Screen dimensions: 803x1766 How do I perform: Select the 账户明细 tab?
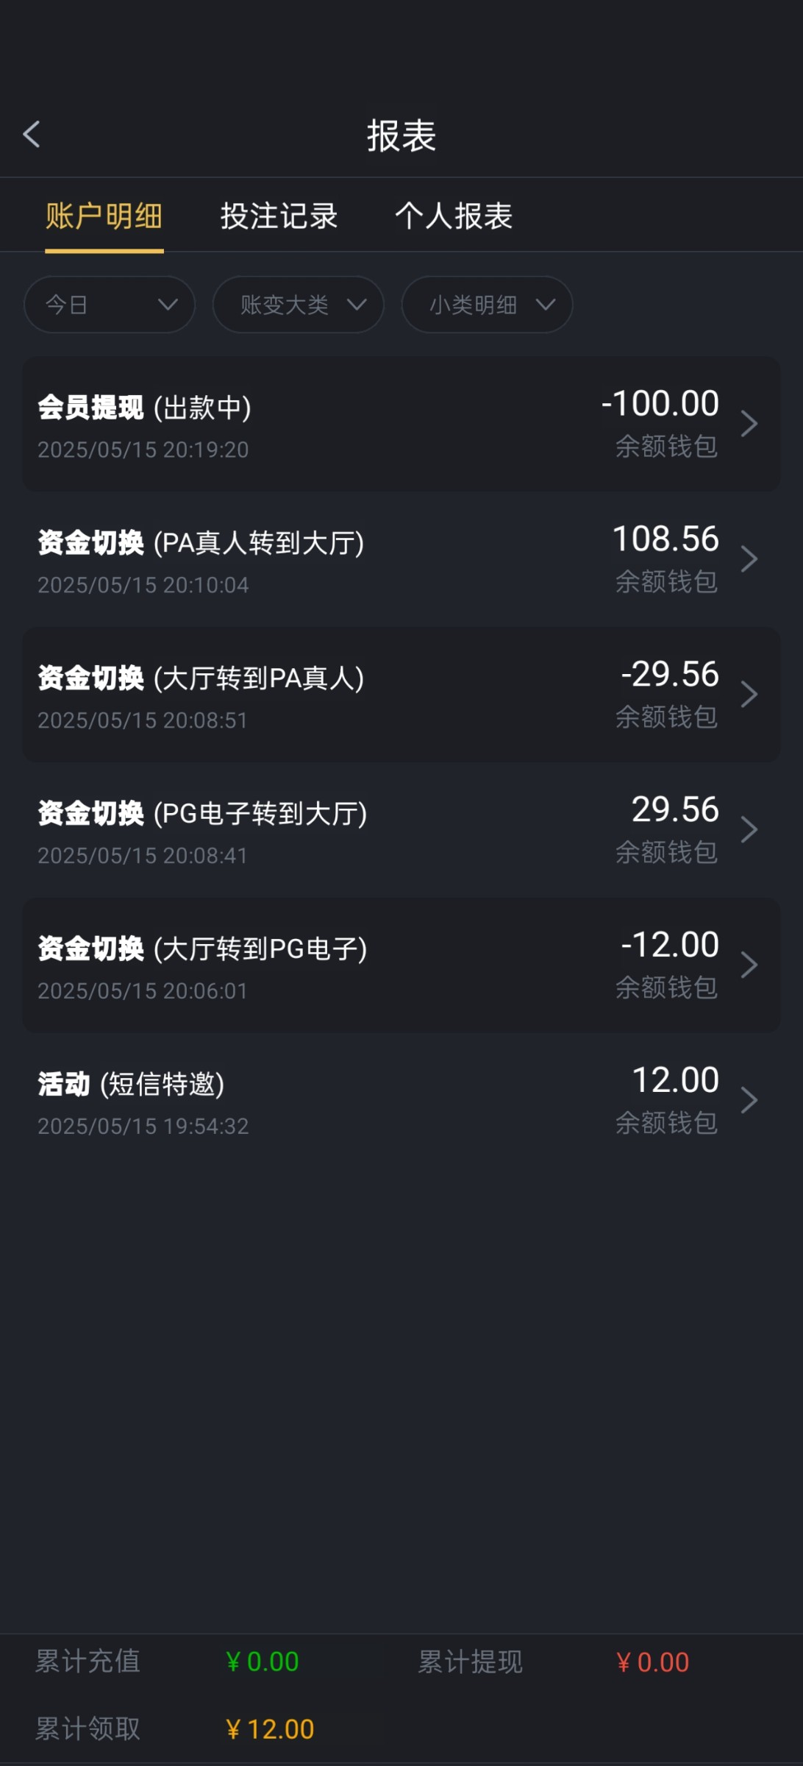pos(104,216)
